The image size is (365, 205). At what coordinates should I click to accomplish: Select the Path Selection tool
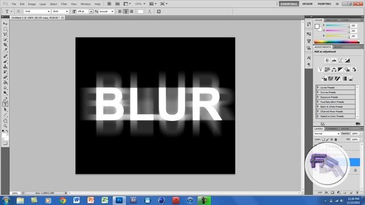click(5, 109)
